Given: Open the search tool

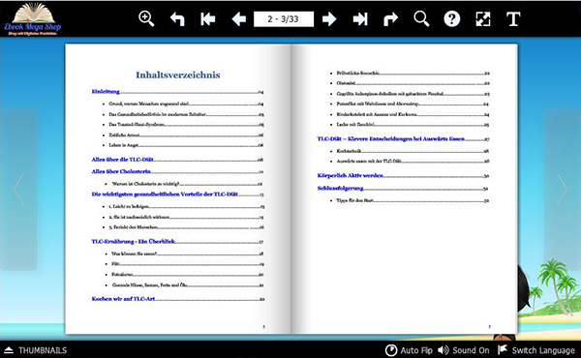Looking at the screenshot, I should pos(421,19).
